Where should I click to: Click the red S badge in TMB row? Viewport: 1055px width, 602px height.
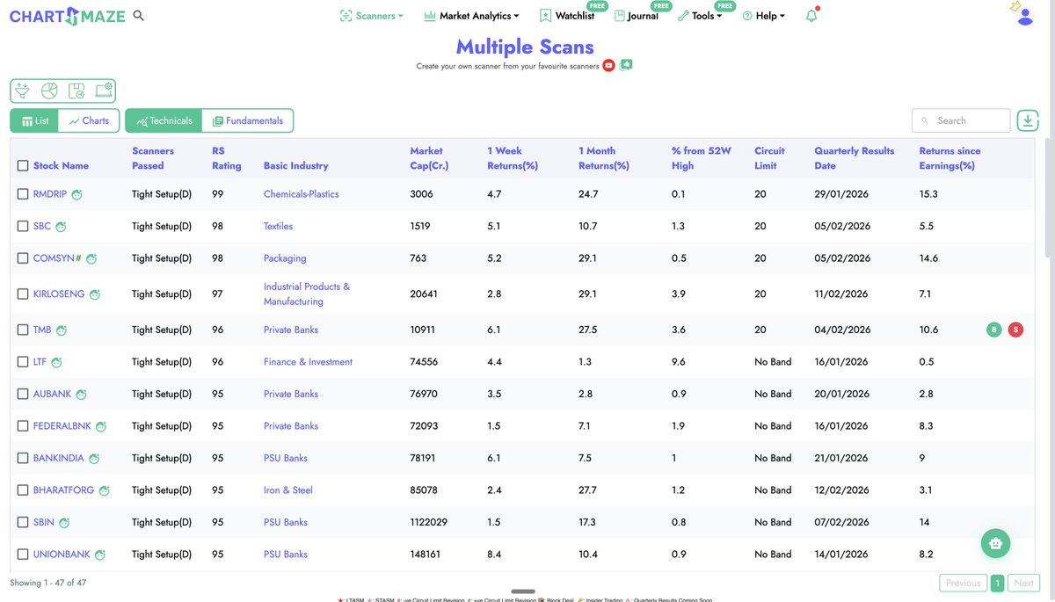(1015, 330)
